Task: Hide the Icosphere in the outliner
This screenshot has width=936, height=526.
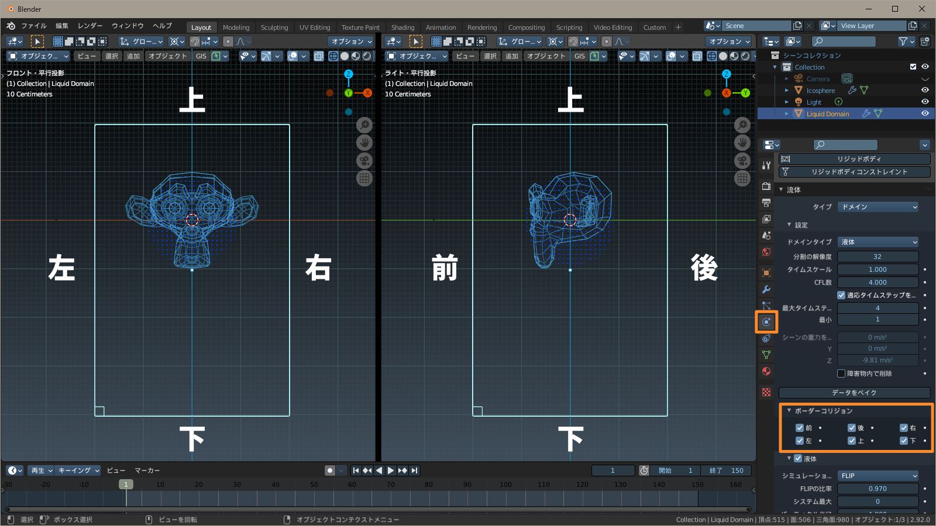Action: point(925,91)
